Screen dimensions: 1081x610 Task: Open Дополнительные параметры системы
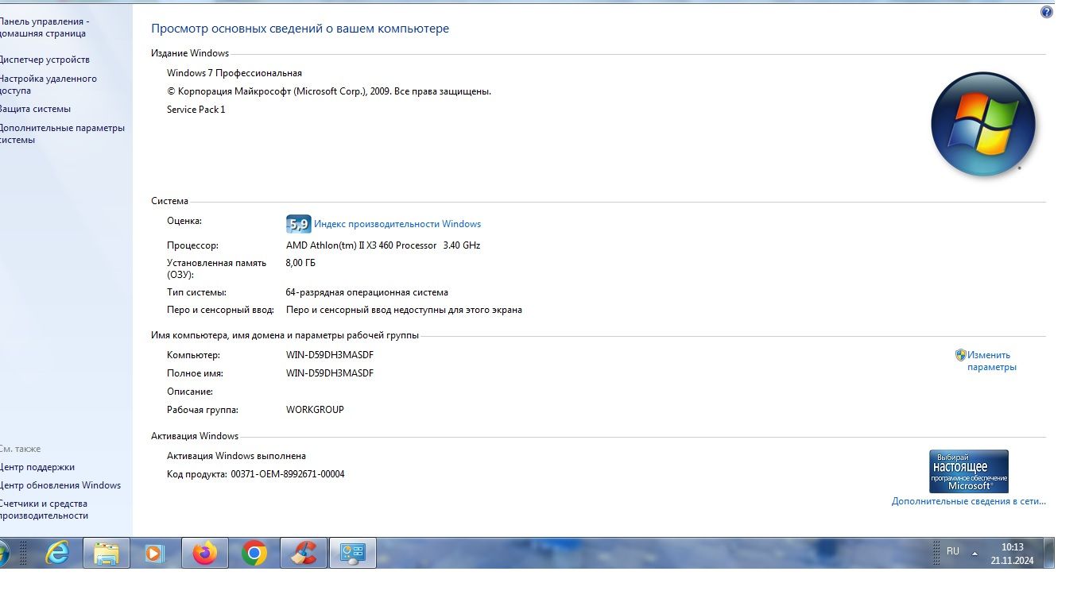click(62, 133)
